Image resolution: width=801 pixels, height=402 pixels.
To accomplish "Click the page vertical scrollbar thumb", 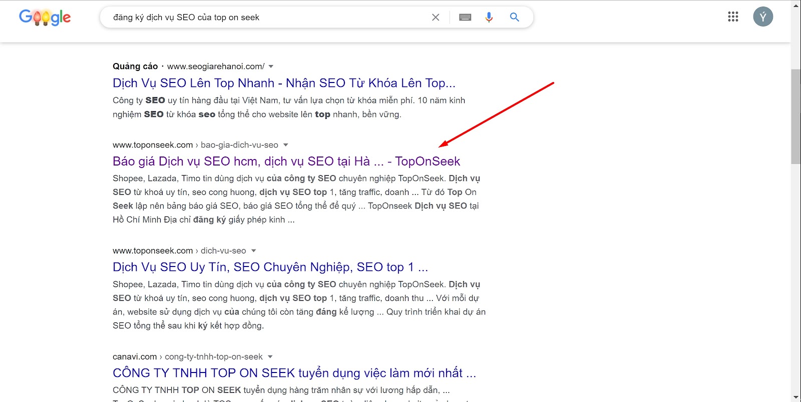I will [795, 116].
